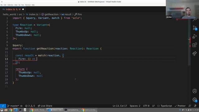Change end of line sequence LF

(x=153, y=106)
